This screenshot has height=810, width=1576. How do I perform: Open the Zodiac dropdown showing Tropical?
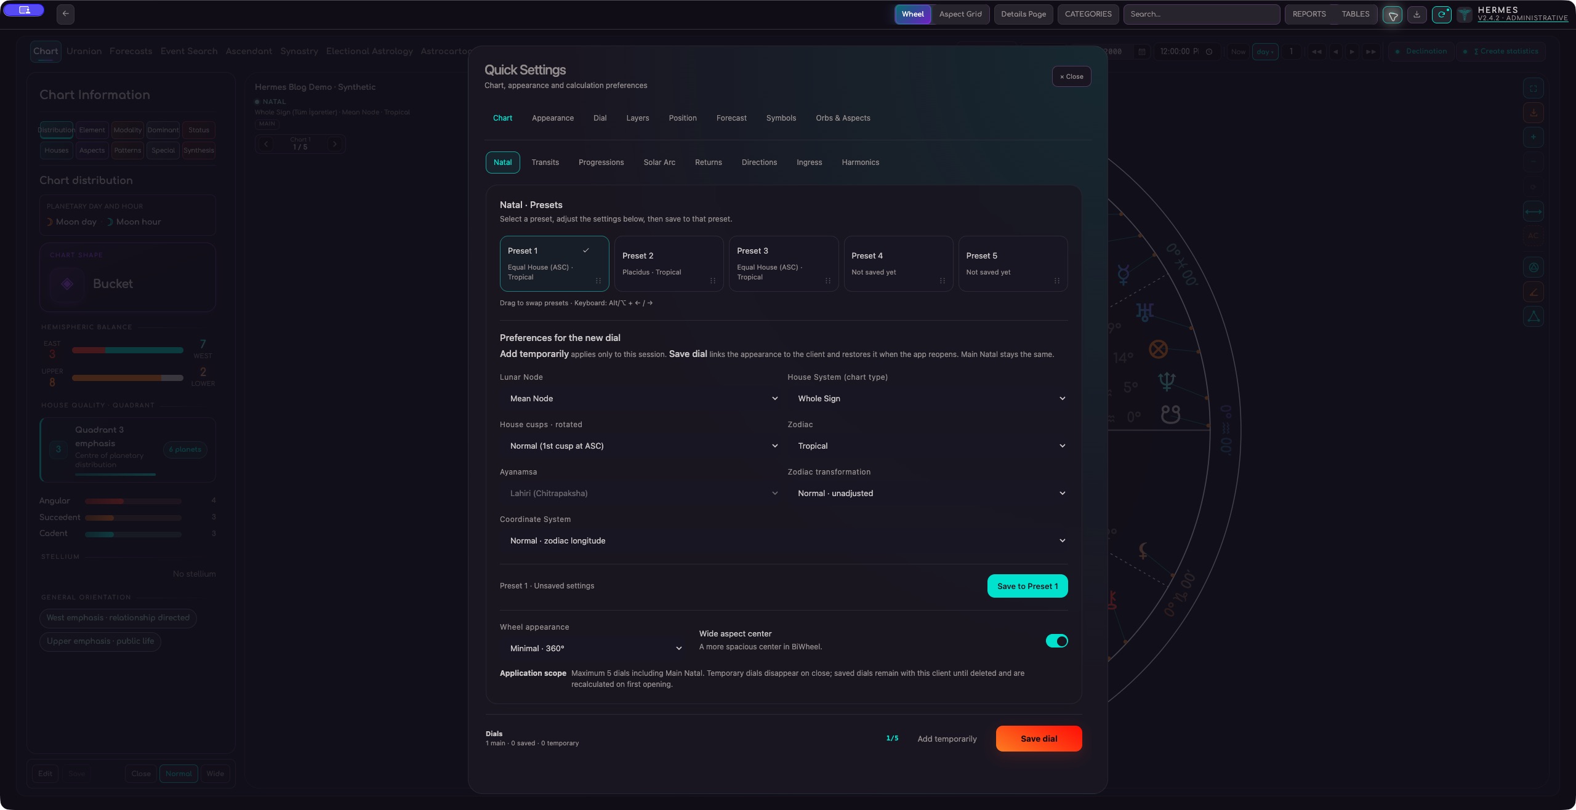(x=928, y=446)
